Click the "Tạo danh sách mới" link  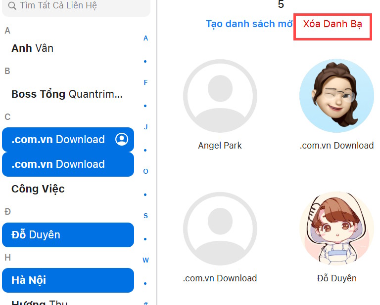249,24
